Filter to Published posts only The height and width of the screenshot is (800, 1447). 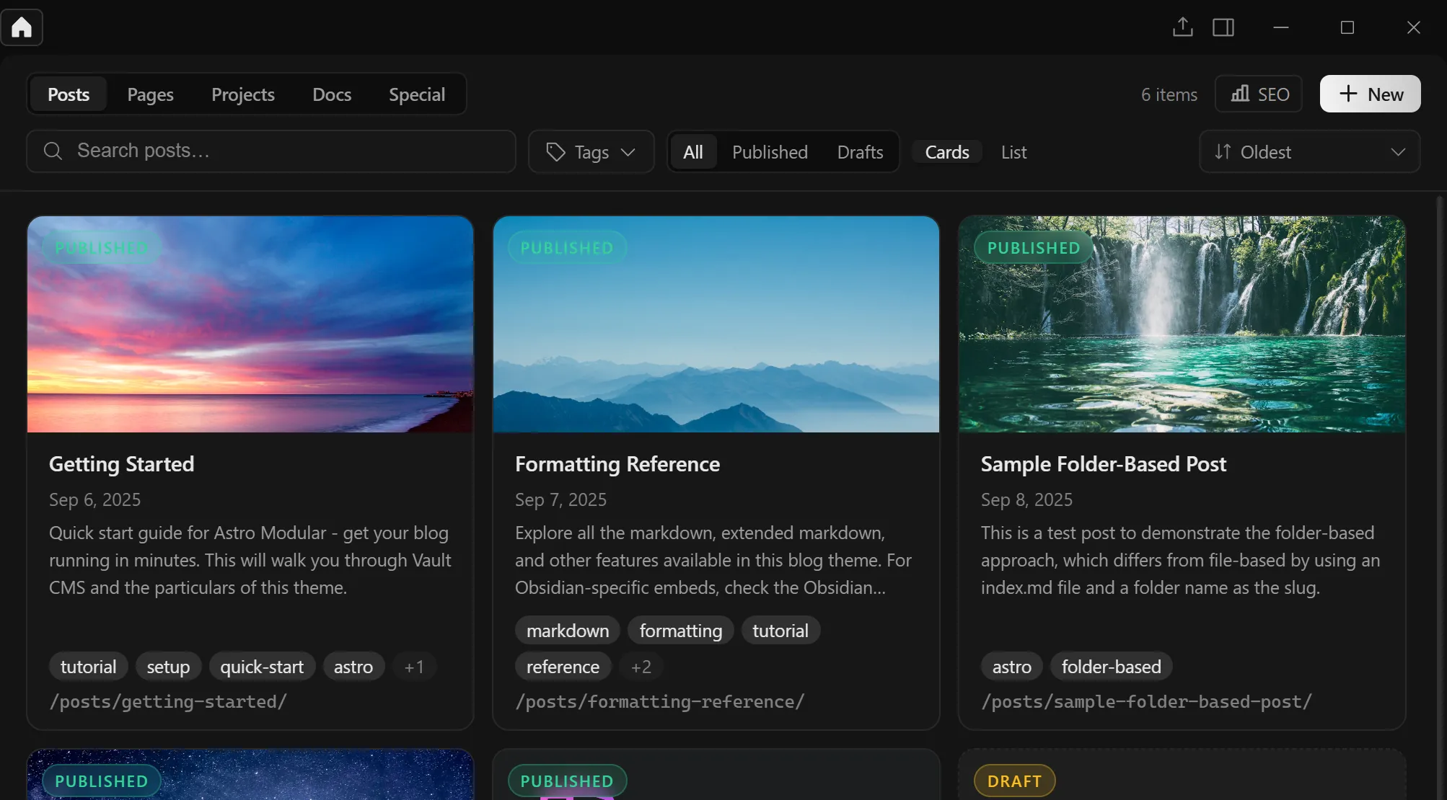click(x=770, y=152)
